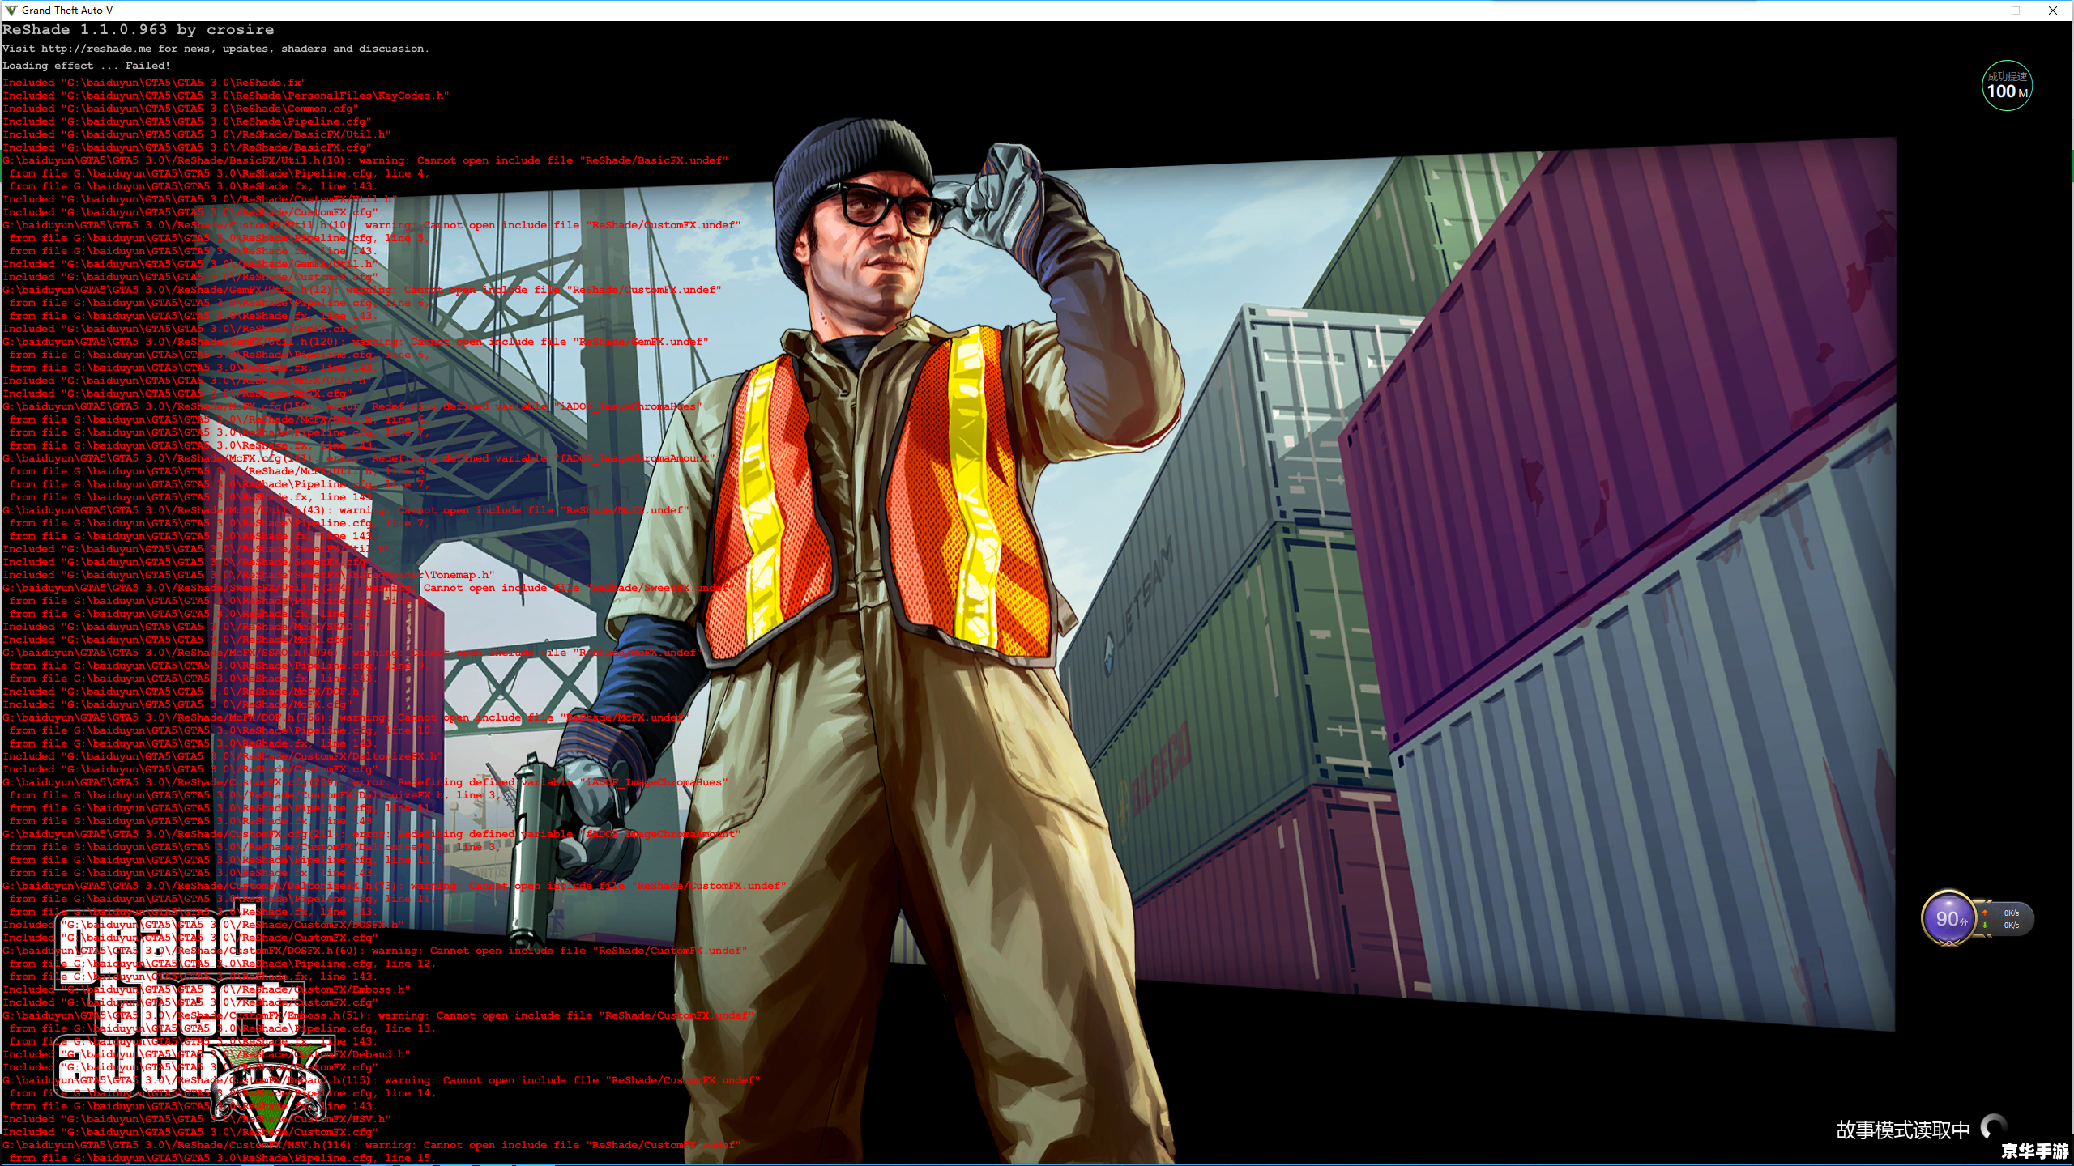
Task: Open the purple 90分 score floating ball
Action: 1948,918
